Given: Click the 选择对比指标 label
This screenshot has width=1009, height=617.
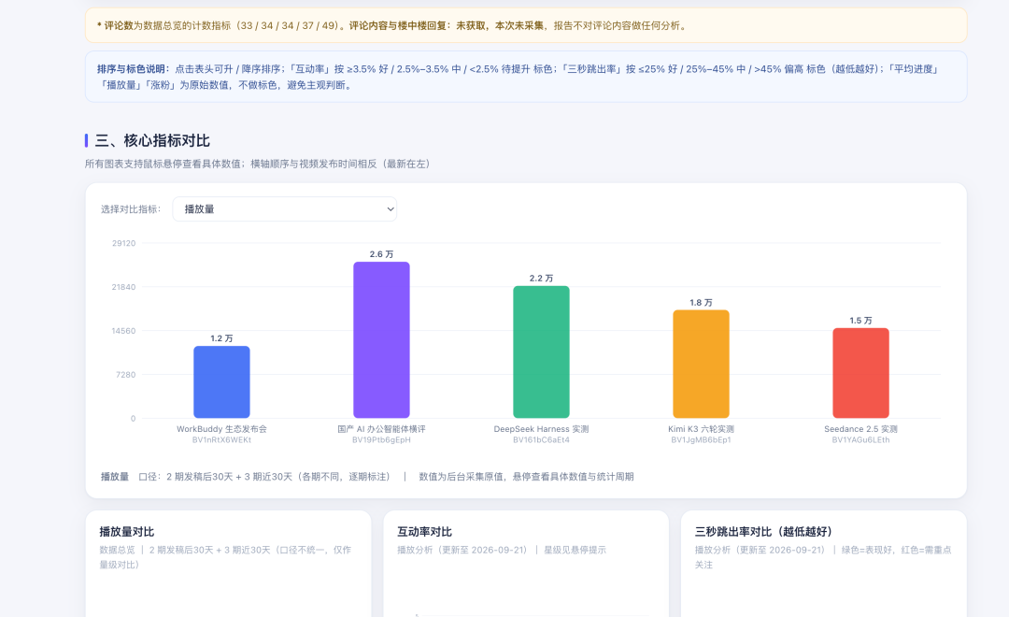Looking at the screenshot, I should tap(131, 209).
